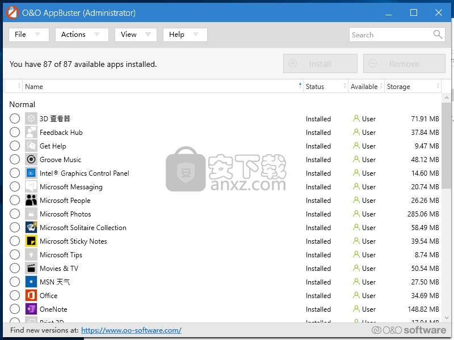The image size is (454, 340).
Task: Click the Normal group header
Action: coord(22,104)
